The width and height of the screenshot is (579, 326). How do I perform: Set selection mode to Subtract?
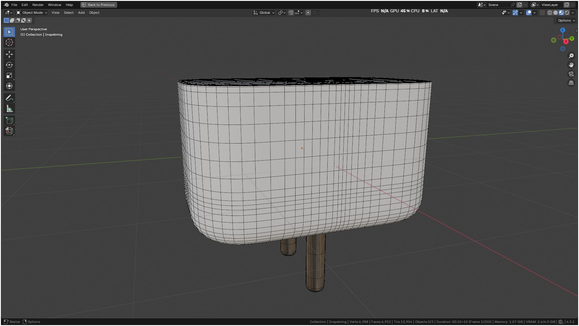(x=18, y=20)
